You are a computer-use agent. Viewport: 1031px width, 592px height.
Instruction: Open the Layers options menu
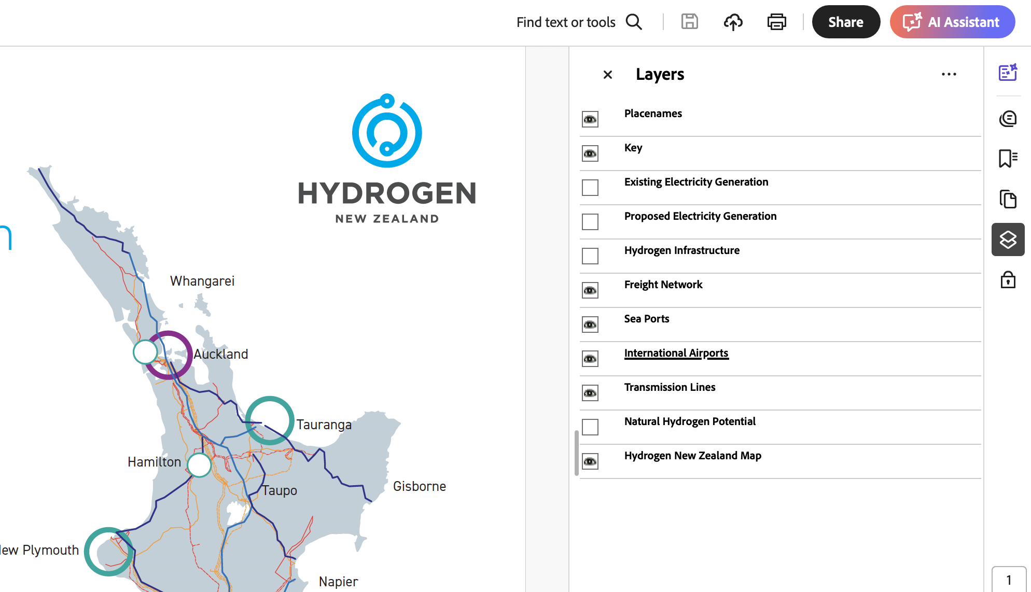[949, 74]
